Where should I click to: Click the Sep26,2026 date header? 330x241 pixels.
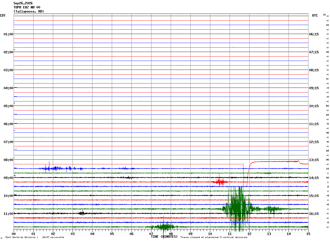(x=23, y=3)
